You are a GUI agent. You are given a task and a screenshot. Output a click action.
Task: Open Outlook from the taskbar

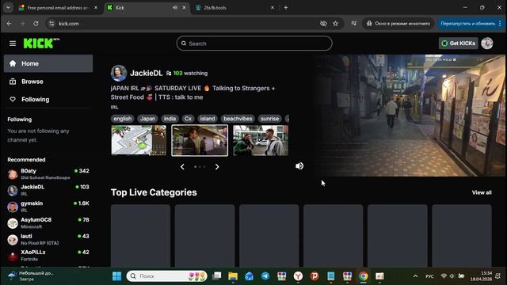click(249, 276)
